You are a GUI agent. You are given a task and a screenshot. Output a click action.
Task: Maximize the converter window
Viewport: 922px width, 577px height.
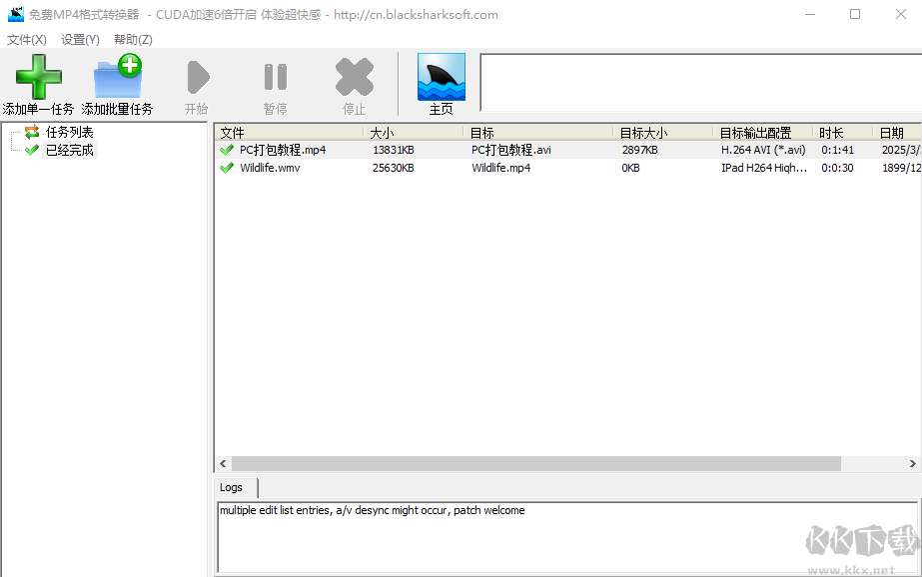coord(855,14)
